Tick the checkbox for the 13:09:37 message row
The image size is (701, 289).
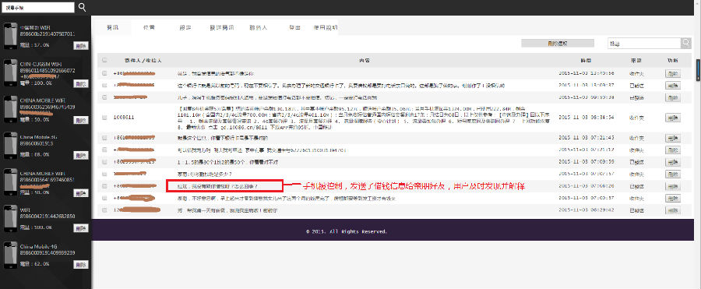(x=104, y=85)
